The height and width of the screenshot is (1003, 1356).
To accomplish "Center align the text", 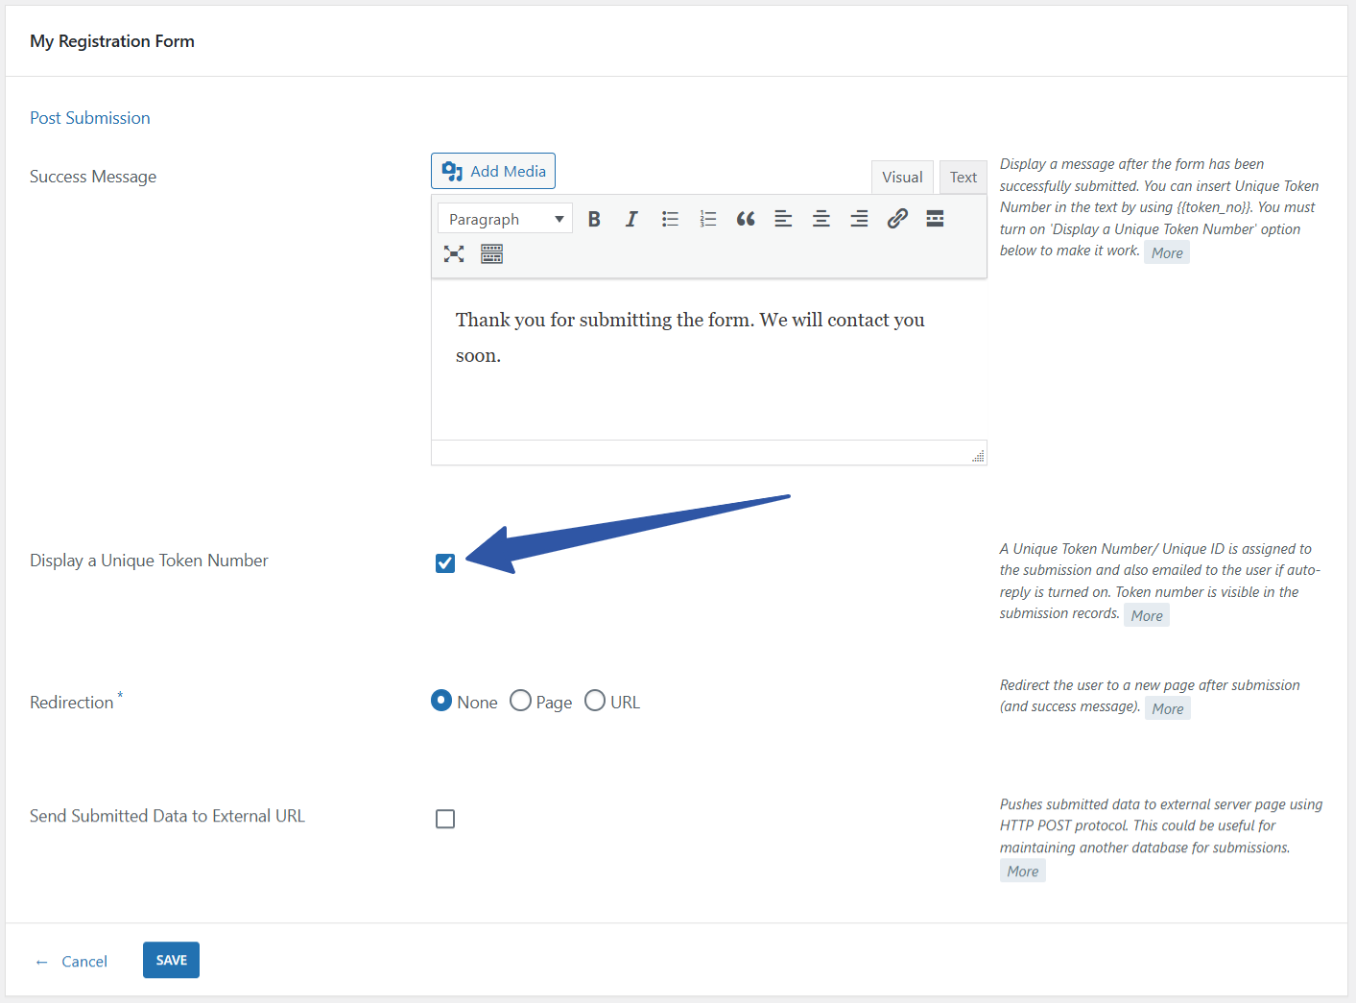I will pos(821,219).
